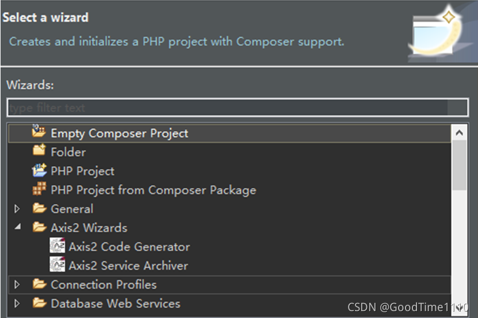478x318 pixels.
Task: Click the Axis2 Service Archiver icon
Action: pos(58,265)
